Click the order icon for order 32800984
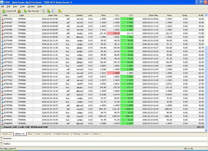Image resolution: width=208 pixels, height=151 pixels. [2, 123]
